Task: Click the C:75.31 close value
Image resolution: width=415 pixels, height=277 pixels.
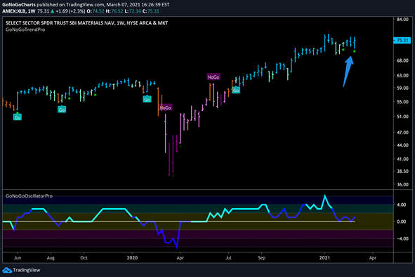Action: point(151,11)
